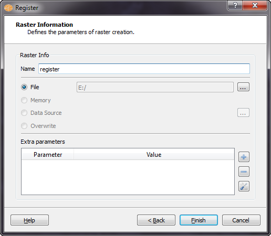This screenshot has height=236, width=271.
Task: Add a new extra parameter with plus icon
Action: [244, 157]
